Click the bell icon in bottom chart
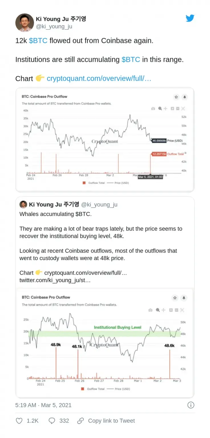 point(184,298)
